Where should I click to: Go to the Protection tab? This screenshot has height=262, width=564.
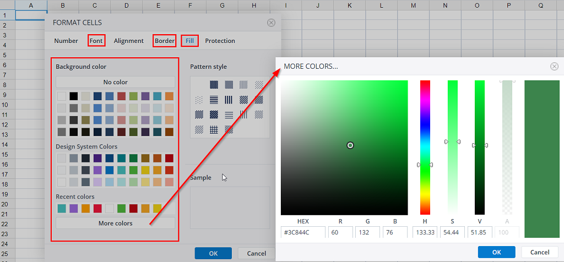click(x=220, y=41)
